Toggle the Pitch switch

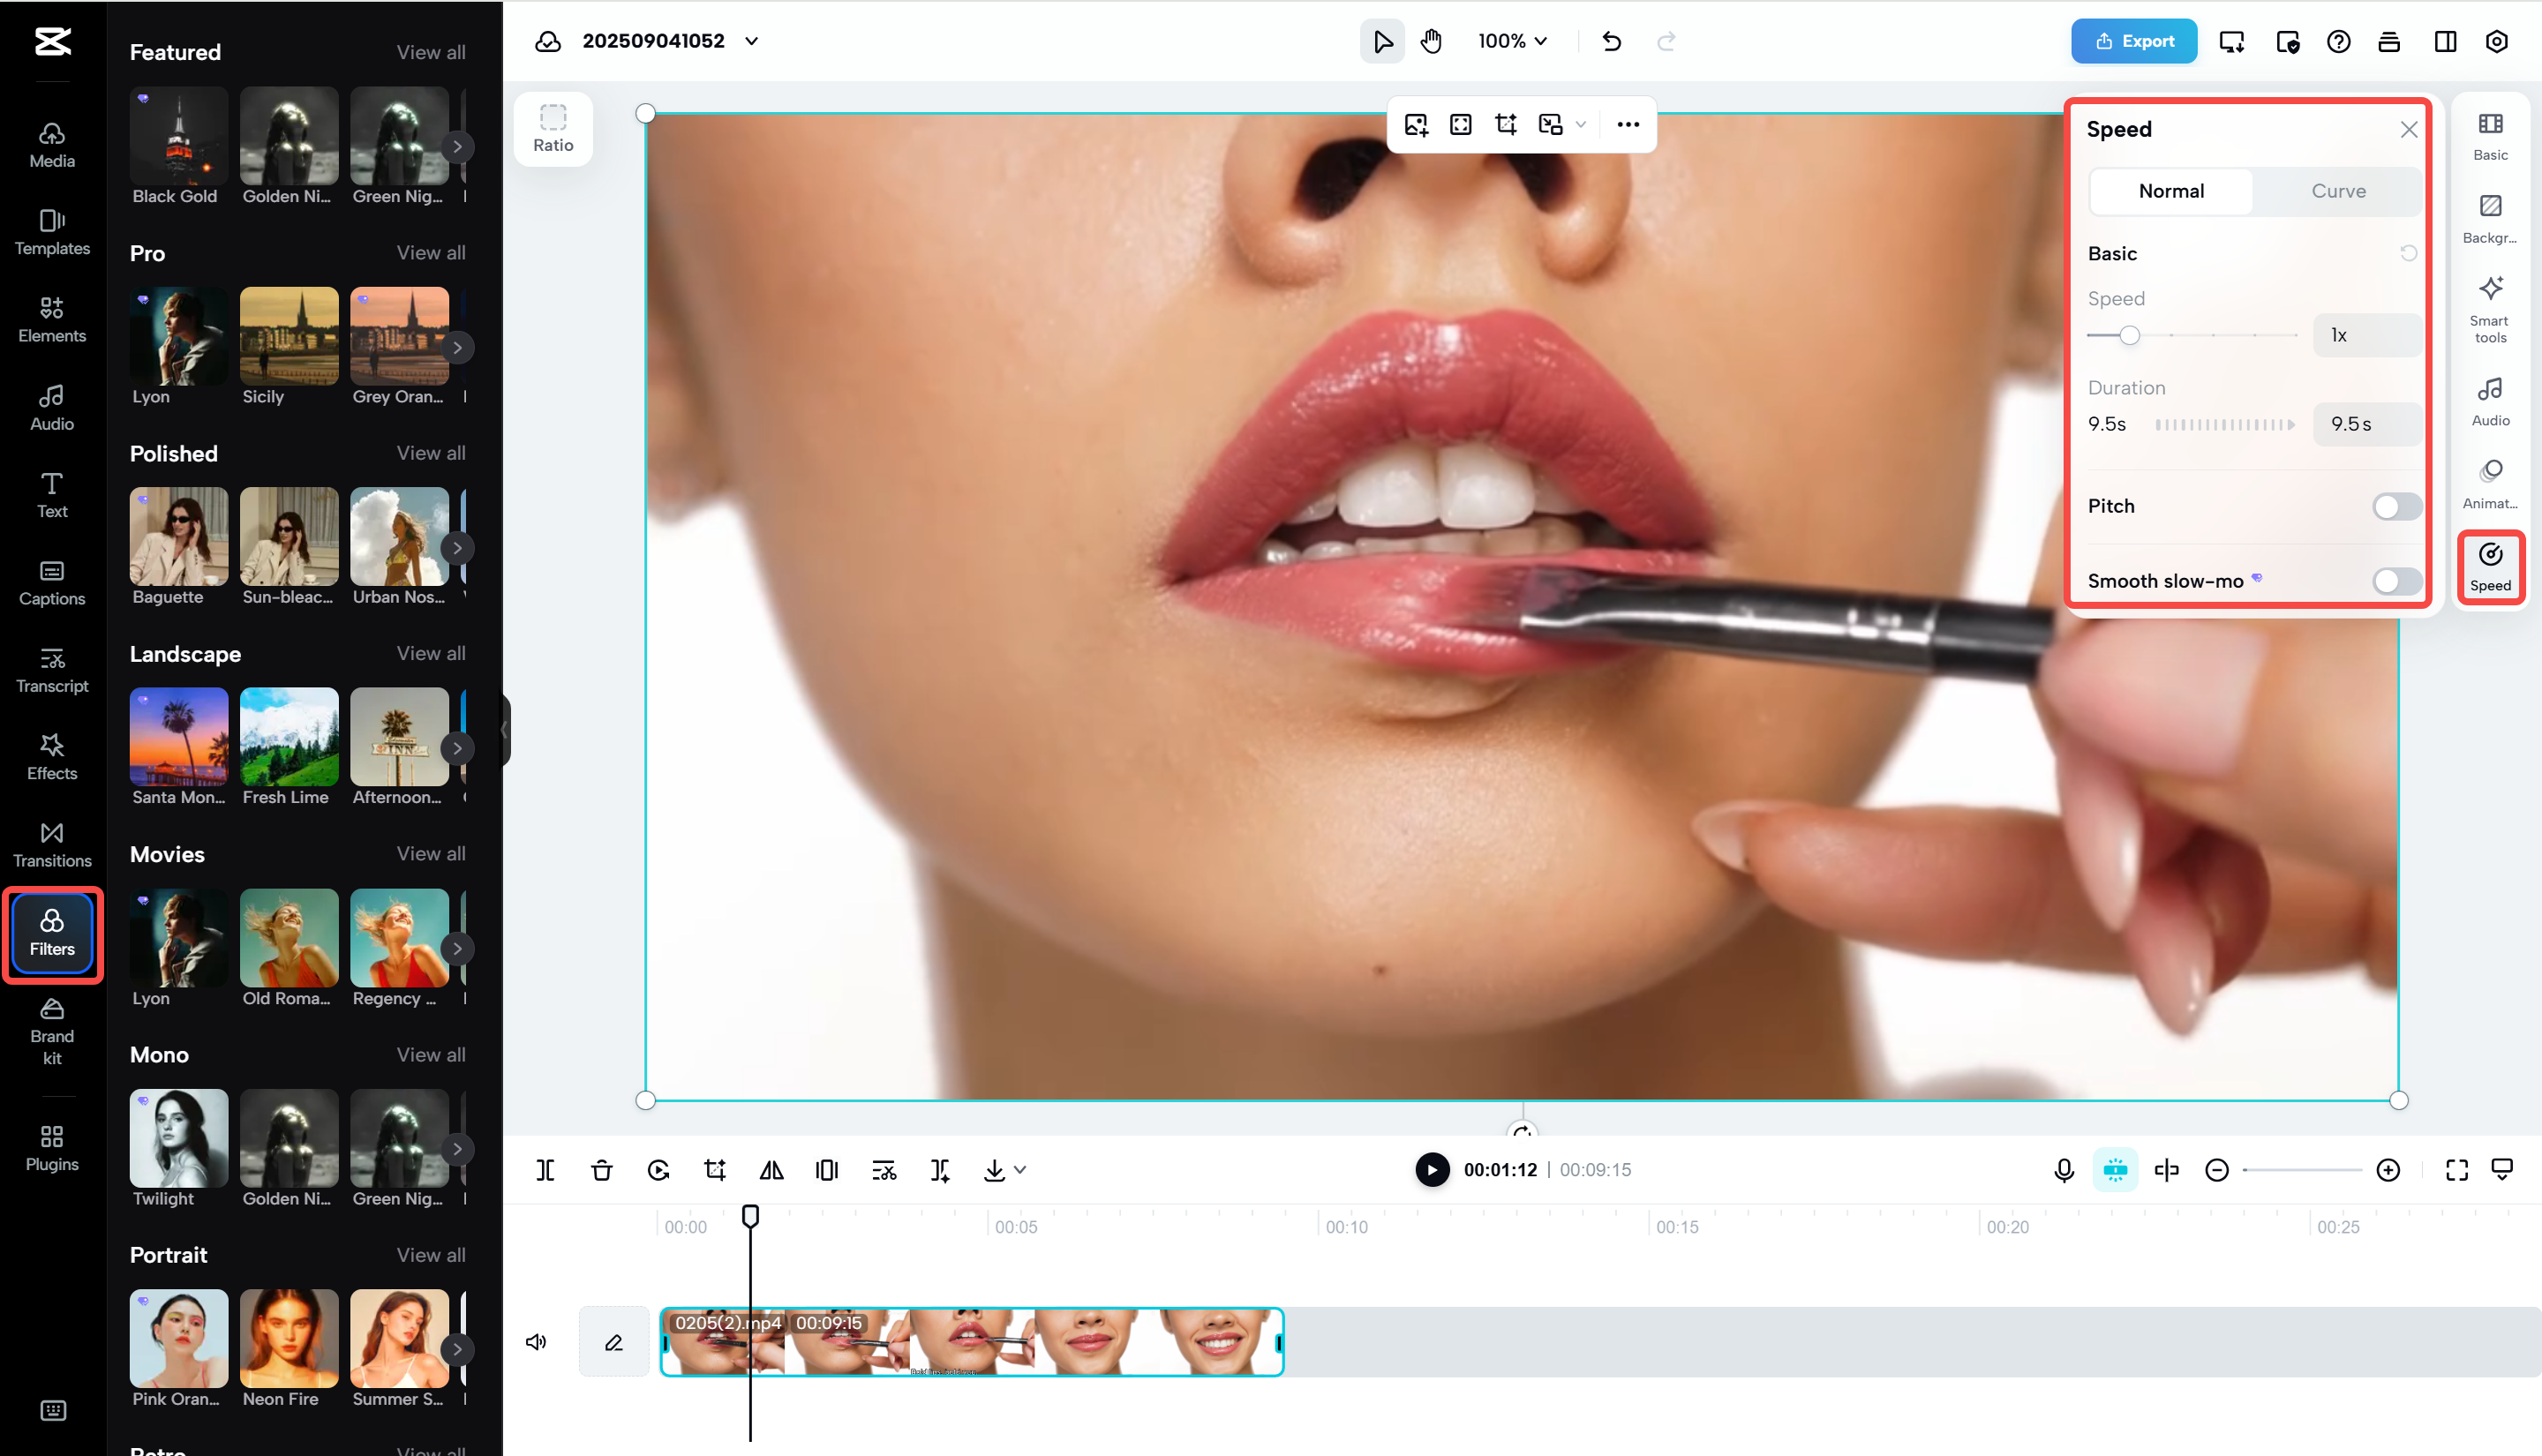2395,506
